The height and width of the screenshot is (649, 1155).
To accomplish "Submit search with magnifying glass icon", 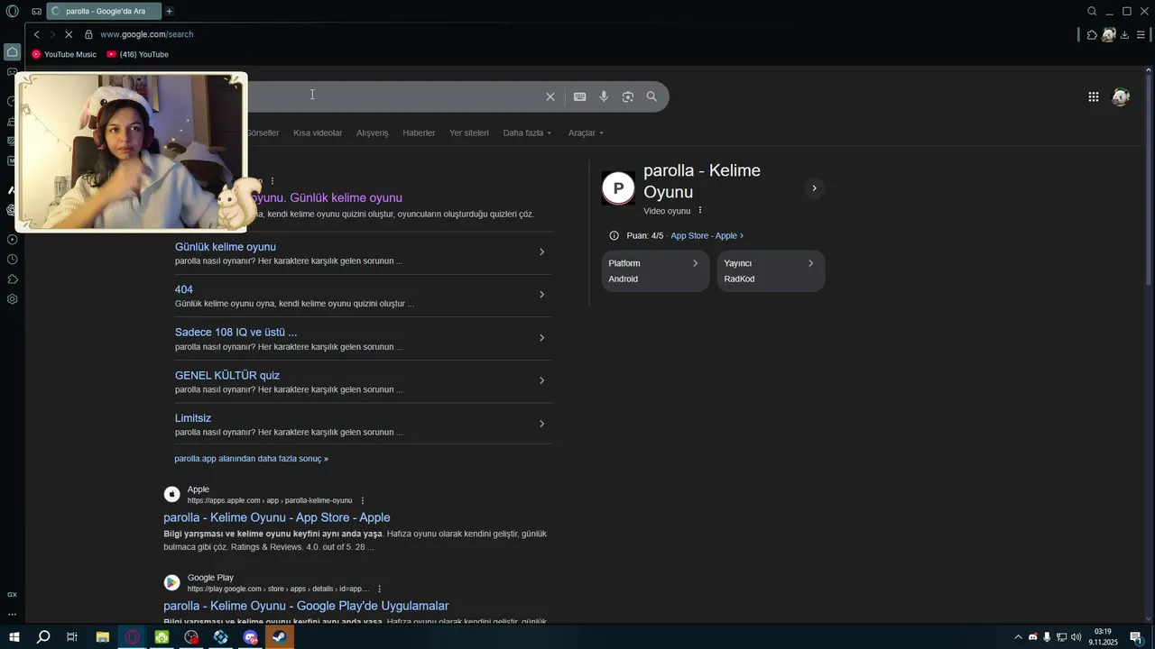I will coord(651,96).
